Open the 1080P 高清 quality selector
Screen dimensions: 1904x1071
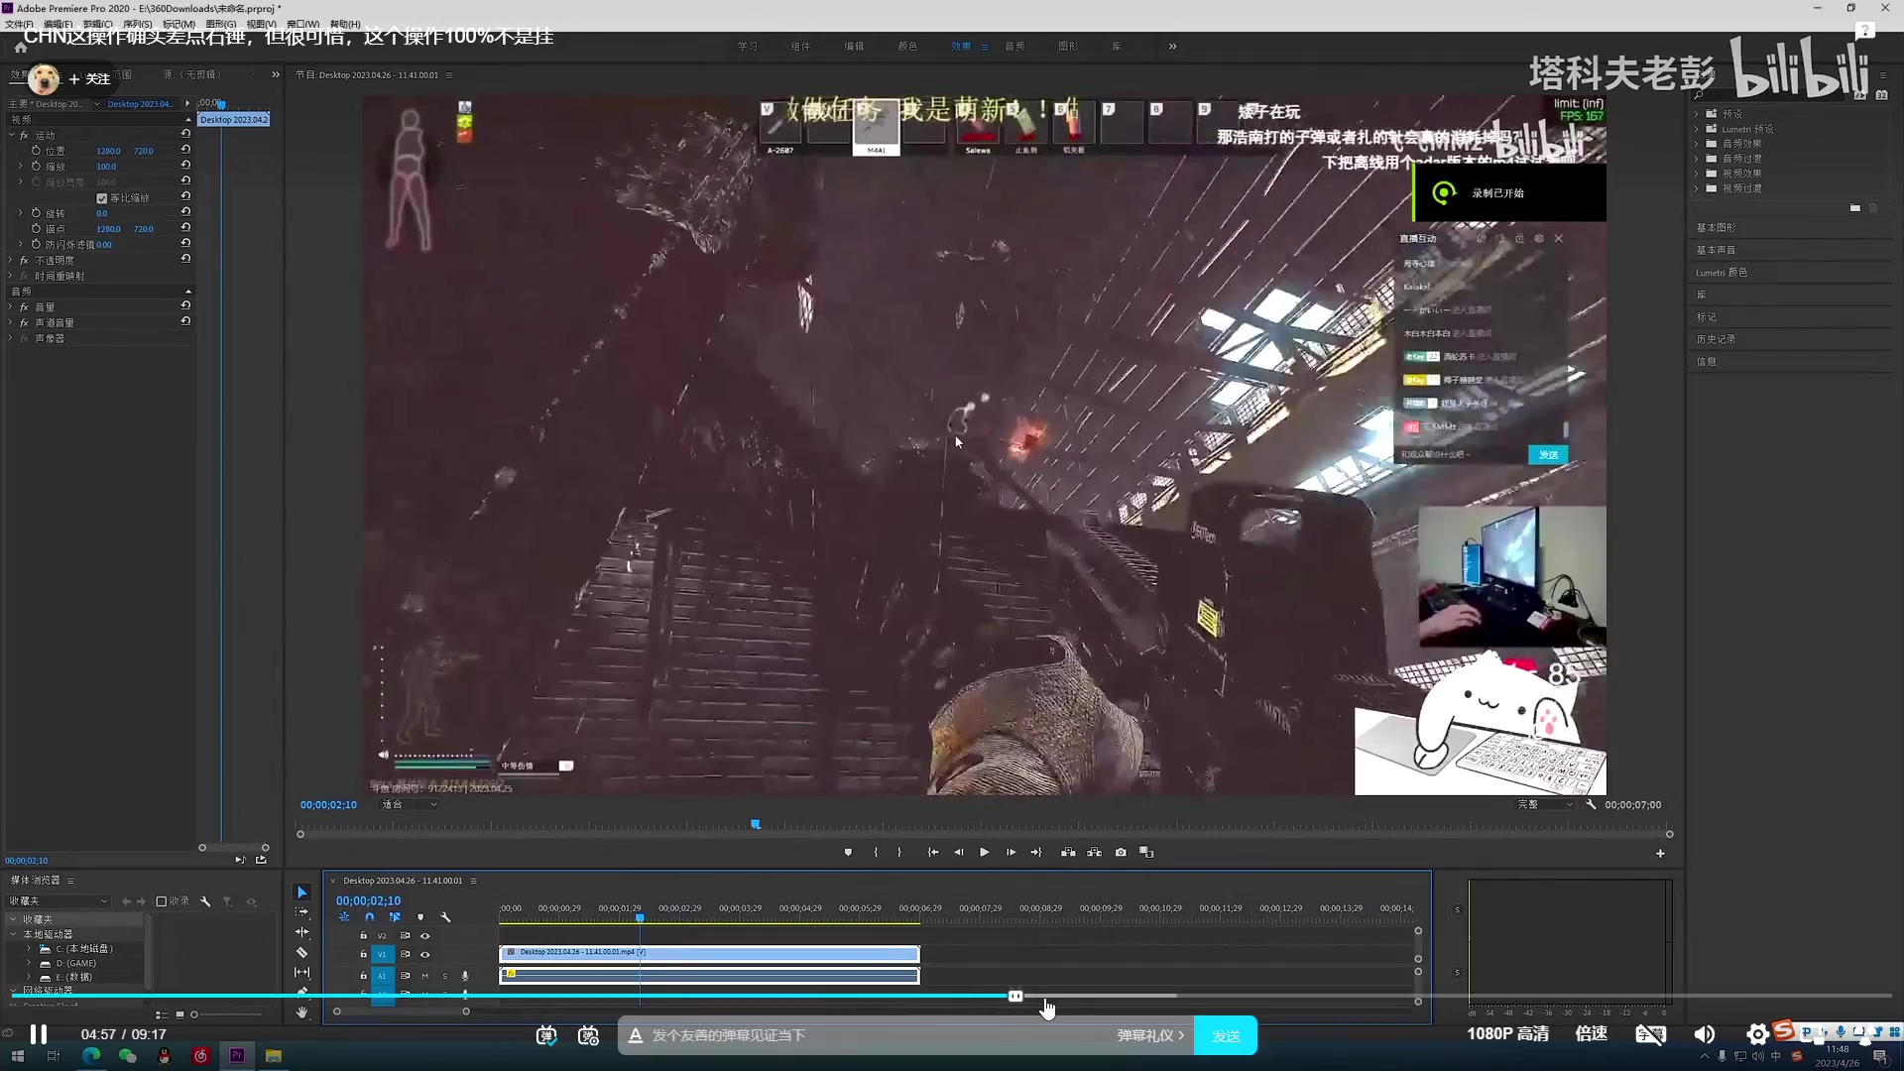(x=1507, y=1034)
